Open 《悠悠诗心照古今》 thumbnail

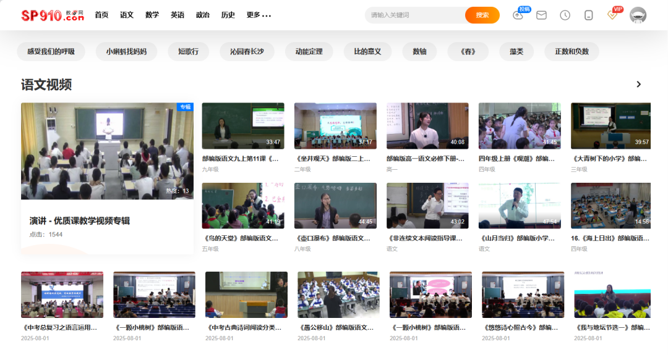523,294
